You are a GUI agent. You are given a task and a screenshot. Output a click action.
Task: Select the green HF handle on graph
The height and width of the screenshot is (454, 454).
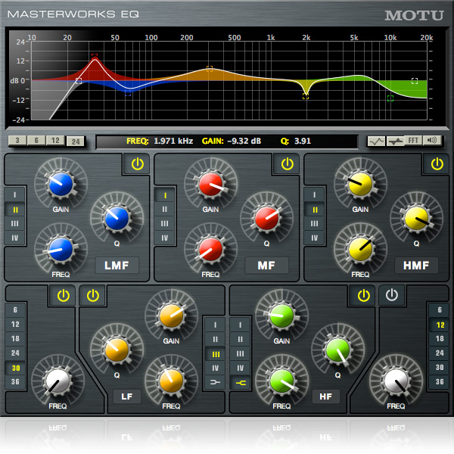click(390, 98)
